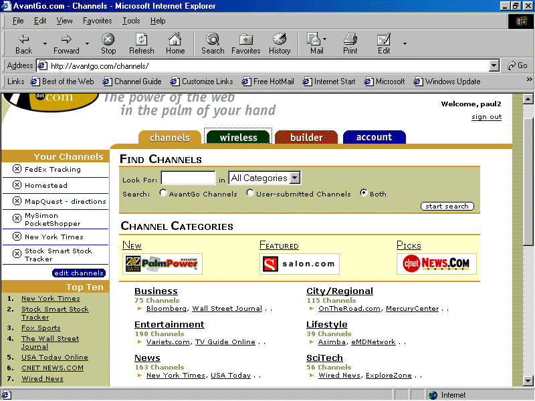Refresh the current page

(x=141, y=39)
